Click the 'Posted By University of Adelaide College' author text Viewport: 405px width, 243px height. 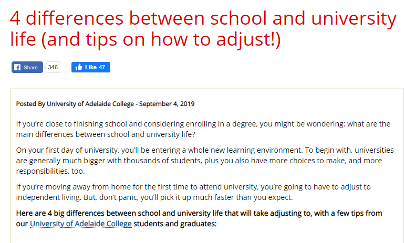point(75,104)
